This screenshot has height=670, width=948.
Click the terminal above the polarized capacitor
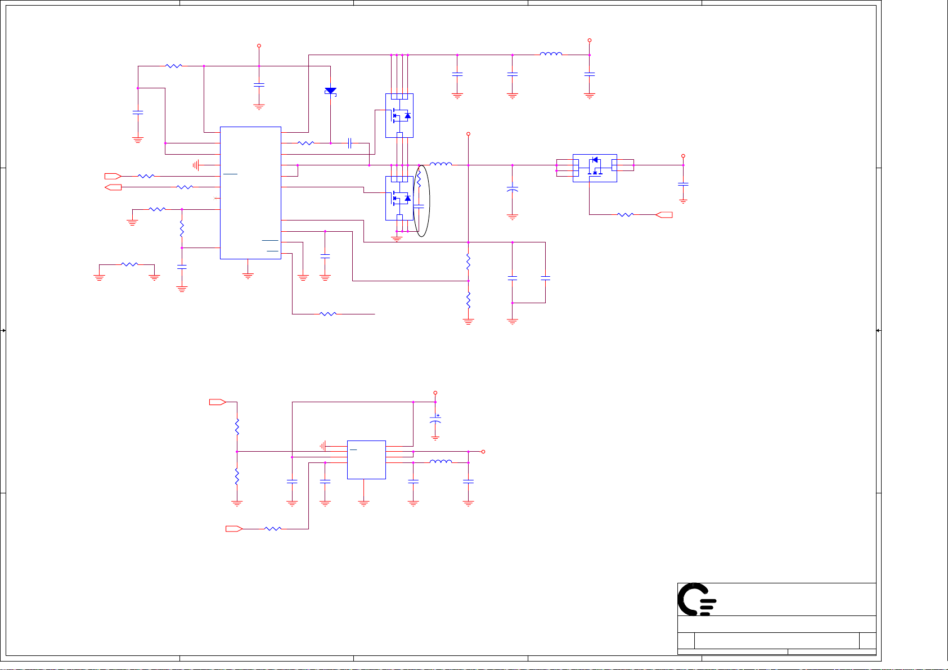click(x=435, y=393)
